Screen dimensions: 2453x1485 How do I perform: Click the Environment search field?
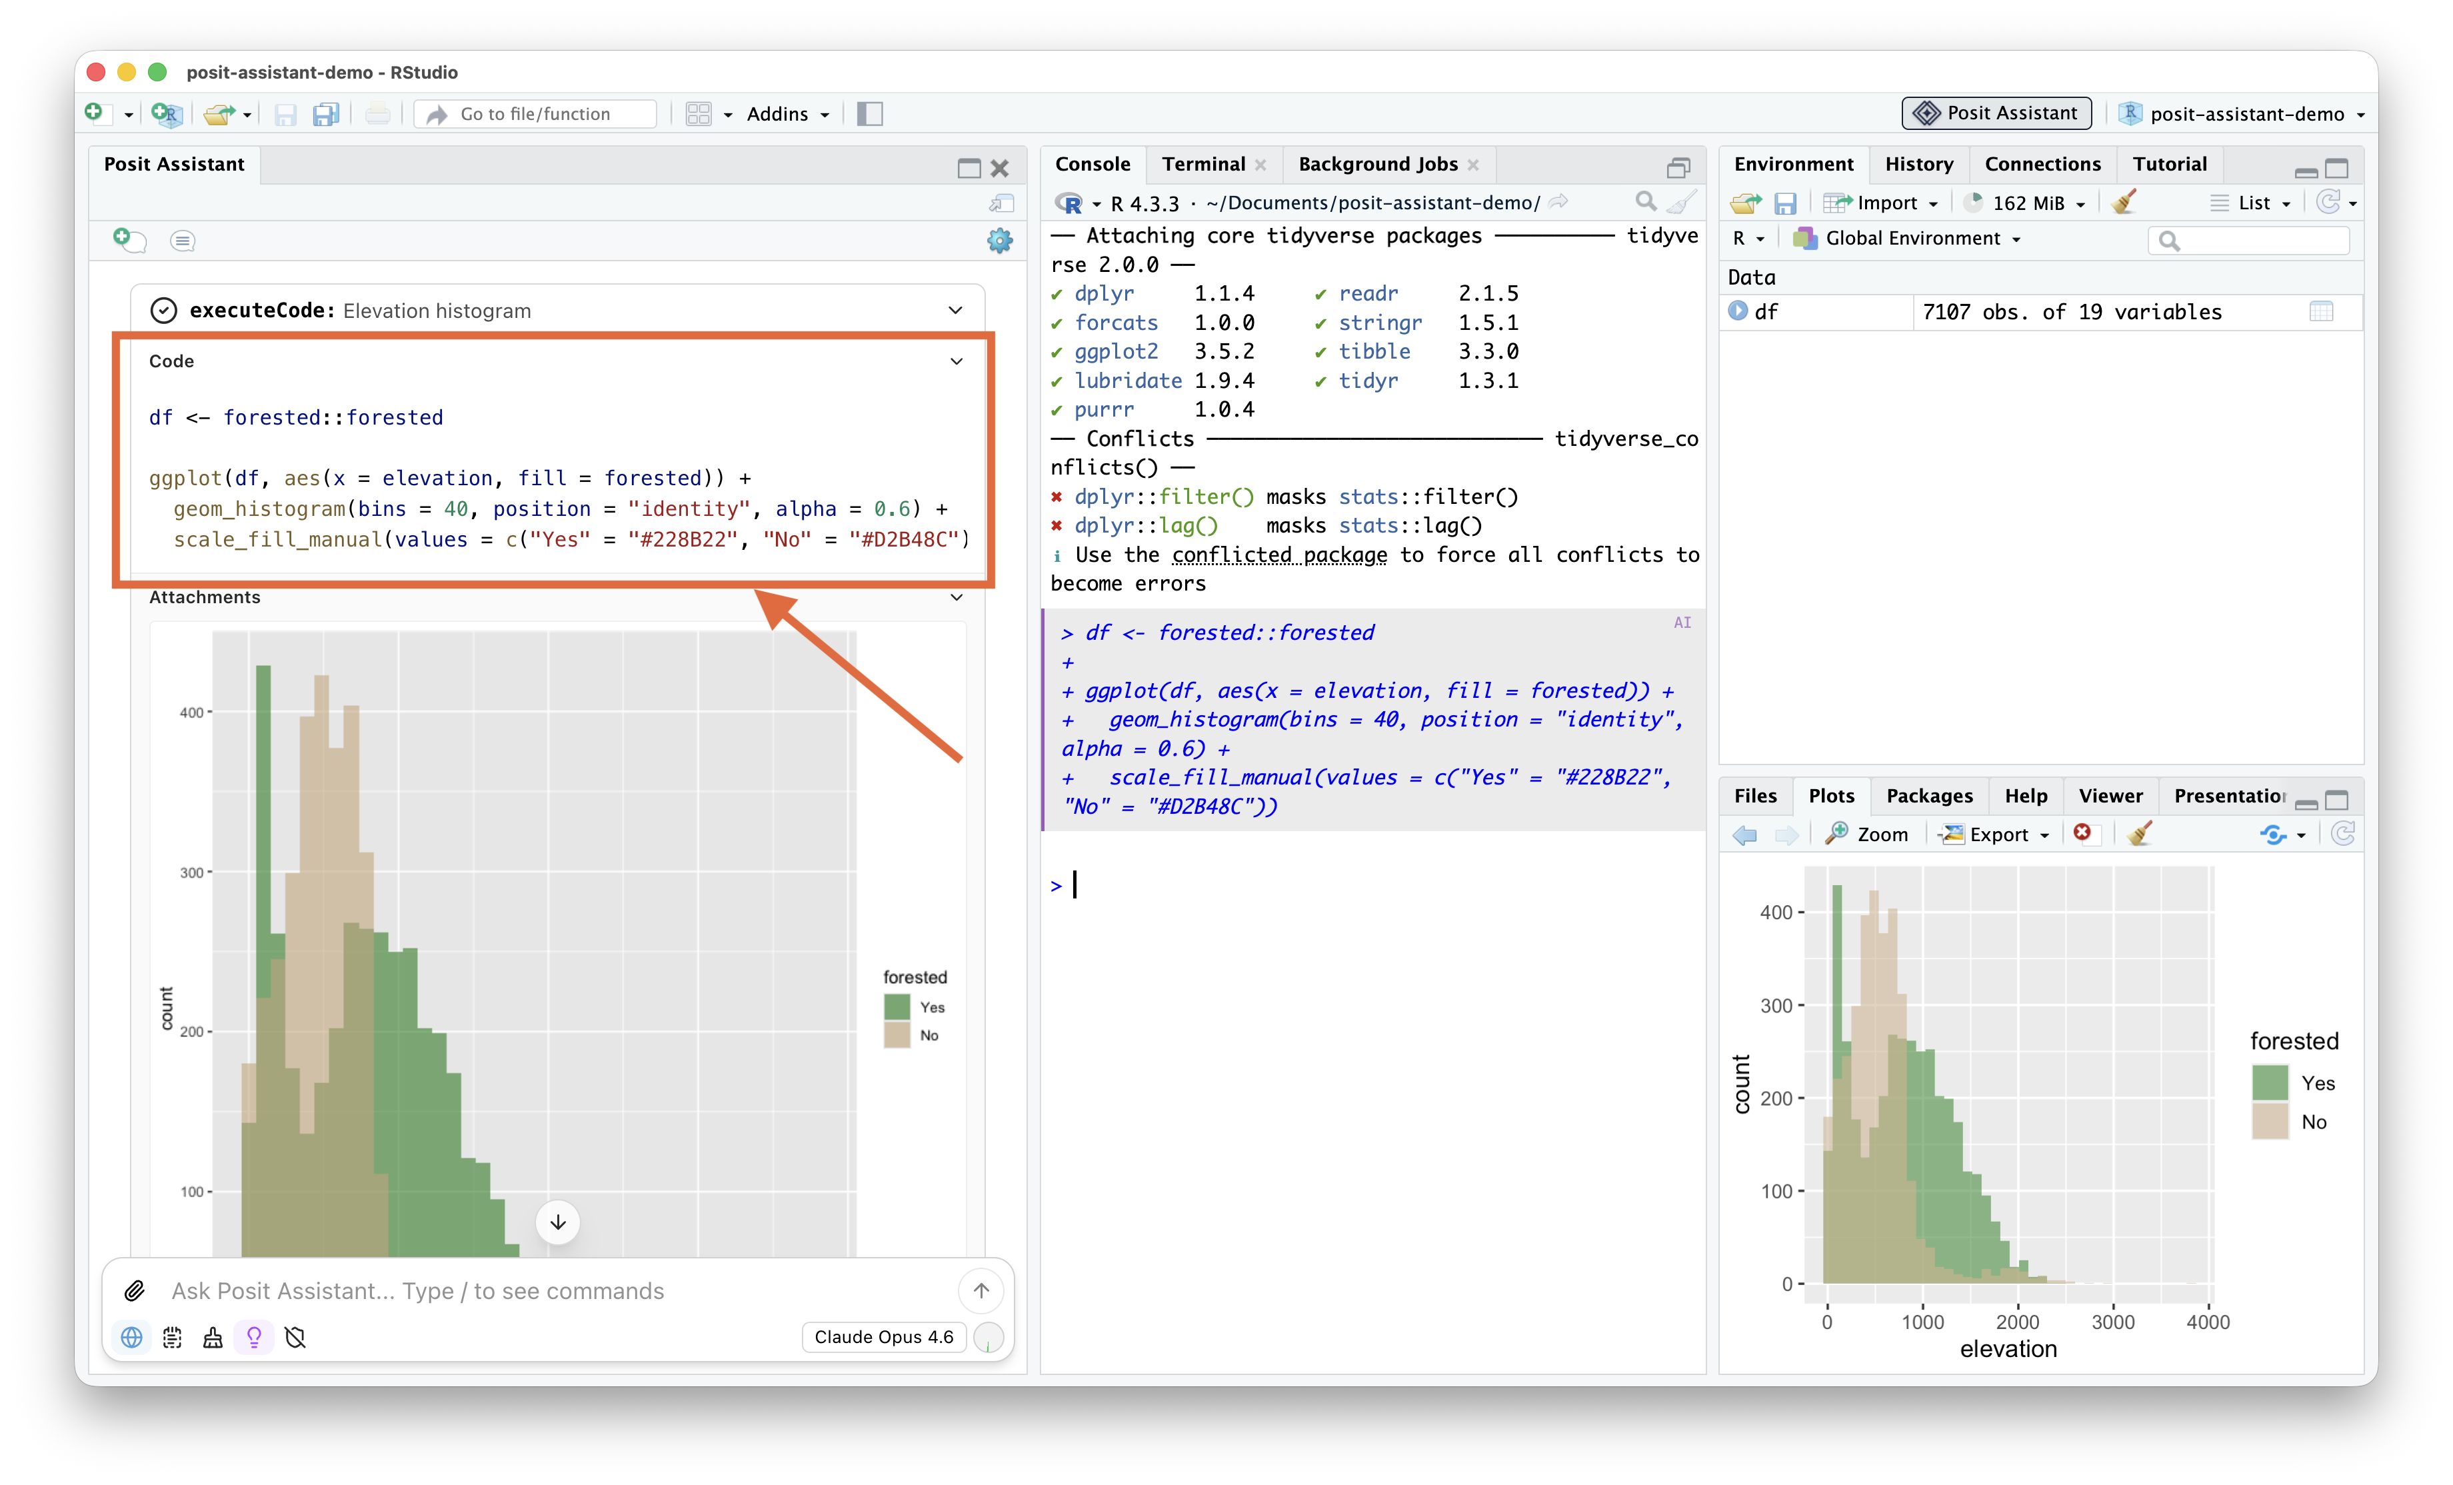click(2249, 240)
